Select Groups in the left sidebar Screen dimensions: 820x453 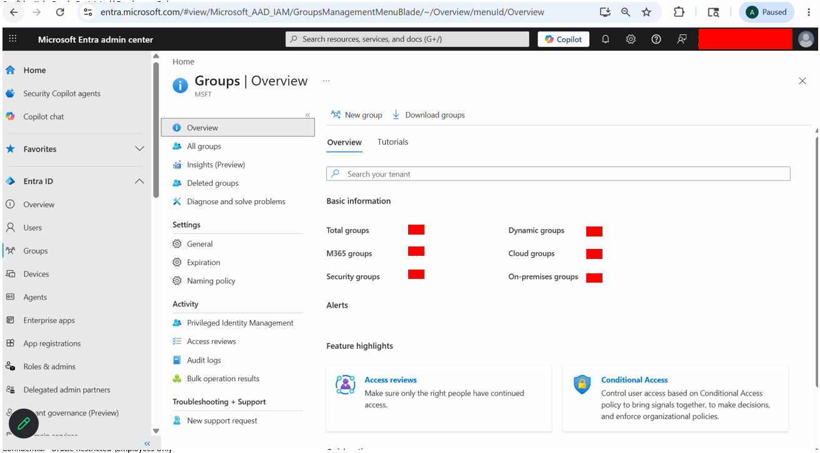tap(36, 251)
